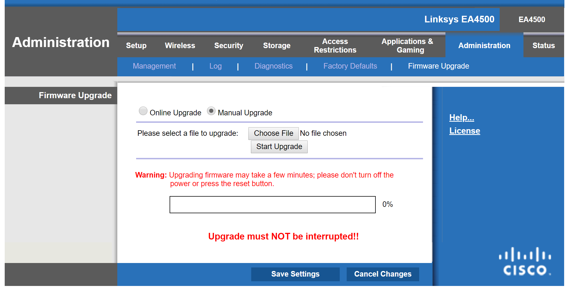Open the Help... link
568x289 pixels.
[461, 118]
